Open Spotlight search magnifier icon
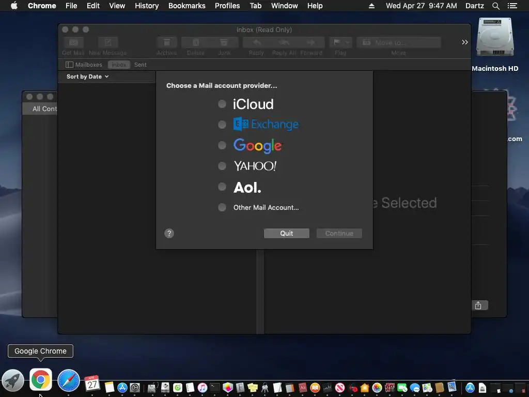Image resolution: width=529 pixels, height=397 pixels. (x=495, y=6)
